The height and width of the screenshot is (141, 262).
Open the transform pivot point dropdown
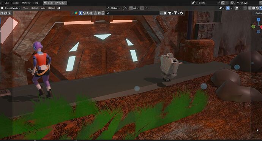click(125, 8)
